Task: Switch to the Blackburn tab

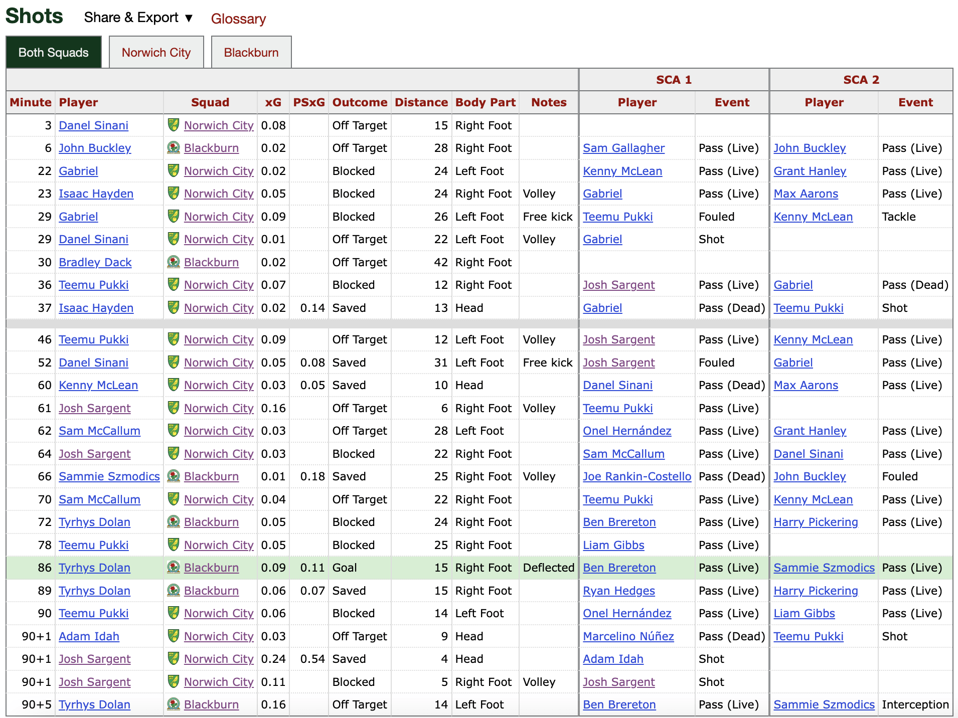Action: (251, 52)
